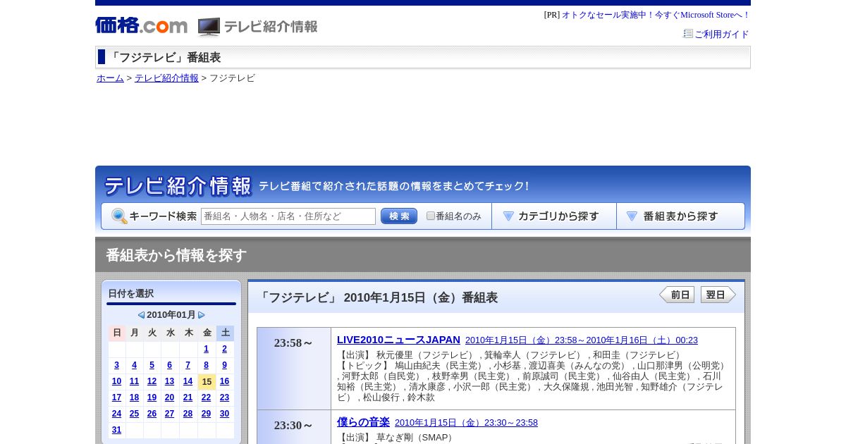
Task: Select January 29 in calendar
Action: tap(206, 414)
